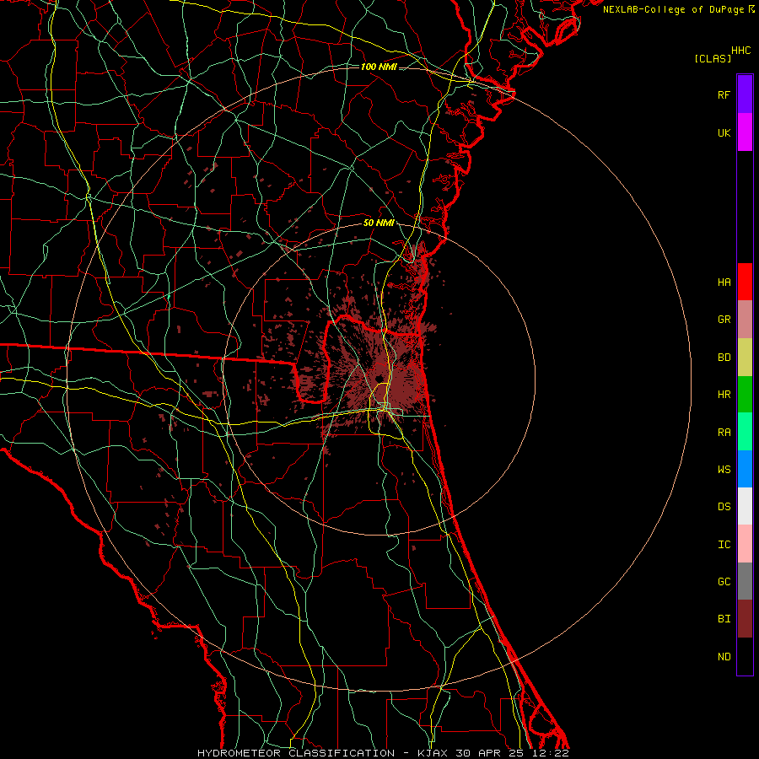Viewport: 759px width, 759px height.
Task: Click the UK magenta legend swatch
Action: pyautogui.click(x=745, y=132)
